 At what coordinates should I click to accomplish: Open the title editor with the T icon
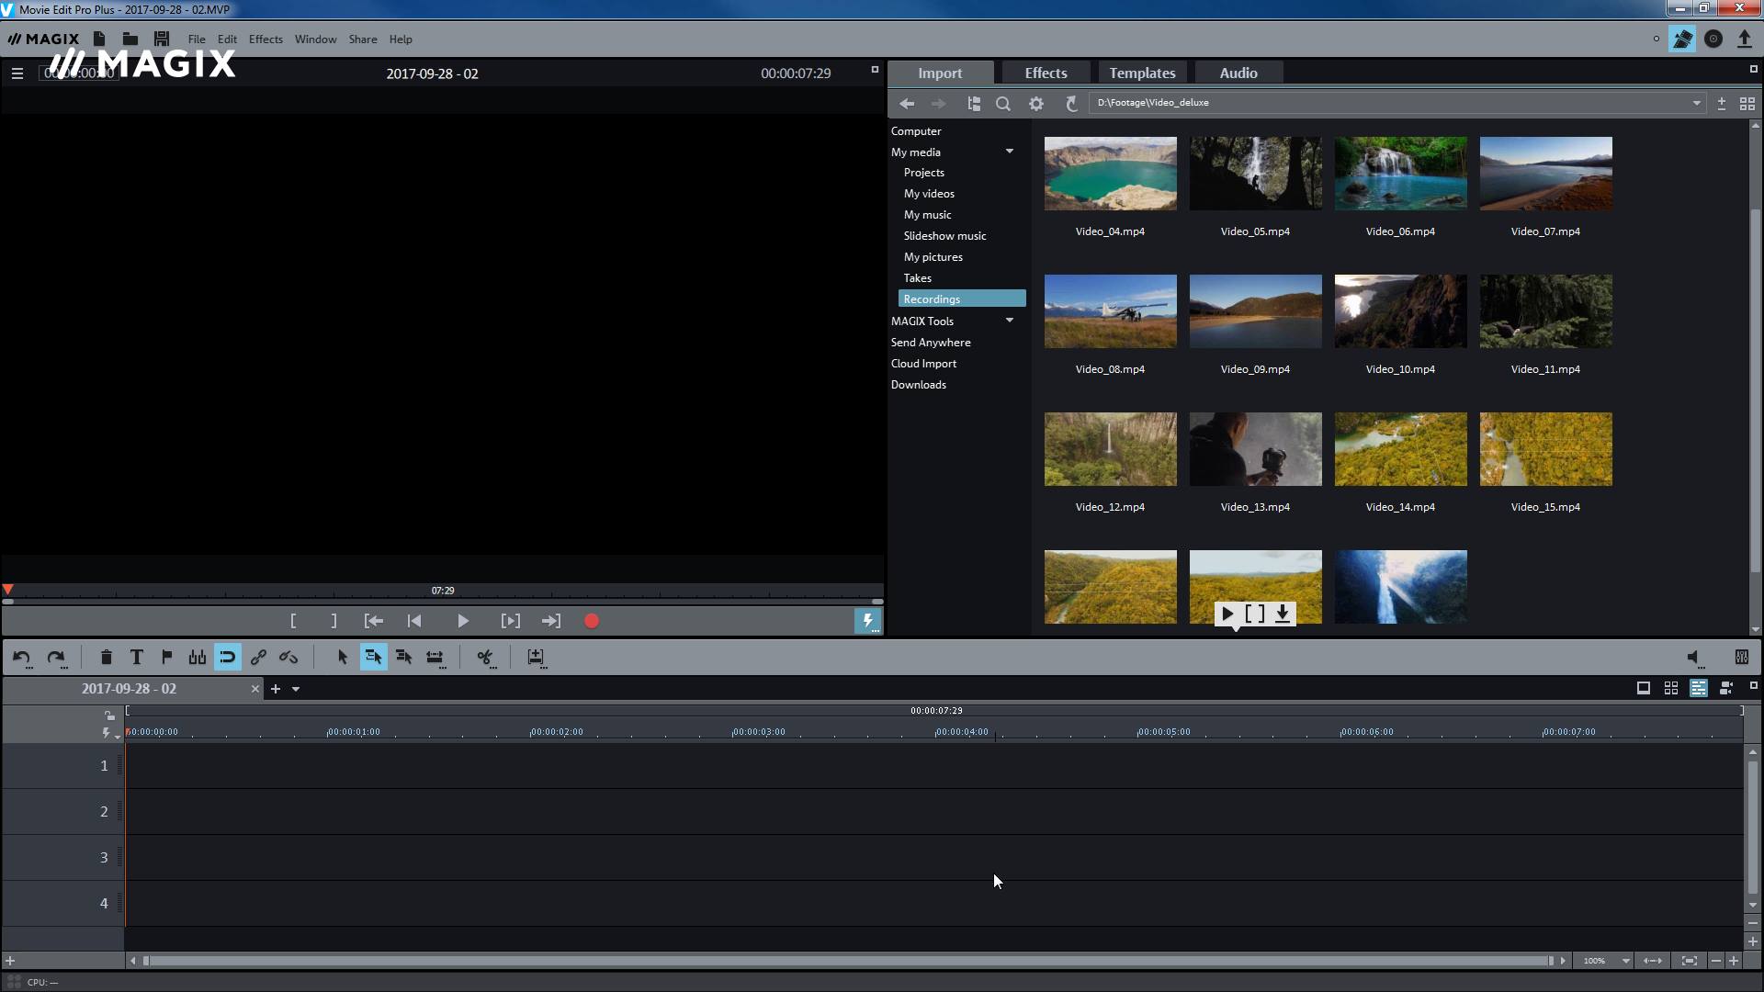136,657
